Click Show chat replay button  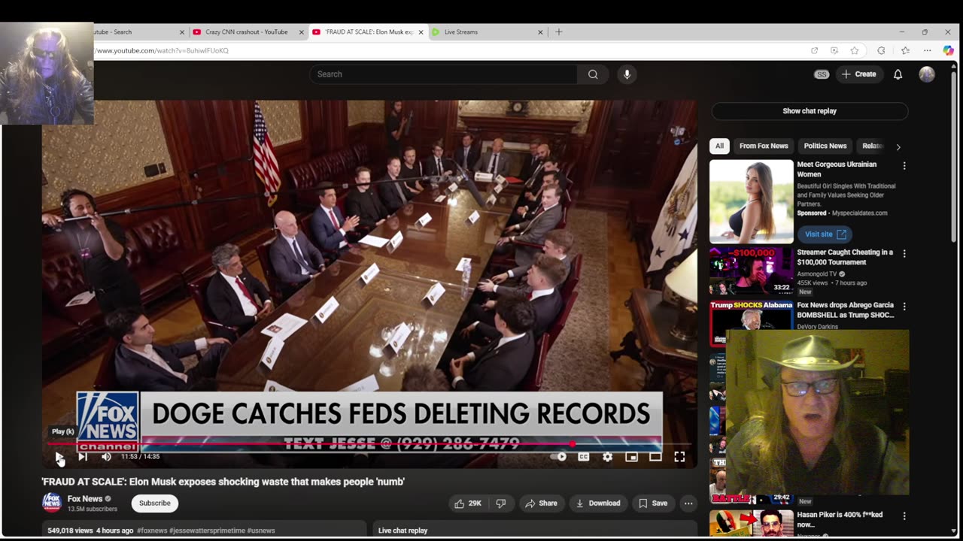pos(810,111)
